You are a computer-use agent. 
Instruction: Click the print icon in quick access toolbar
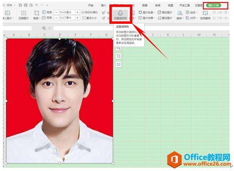(x=26, y=5)
